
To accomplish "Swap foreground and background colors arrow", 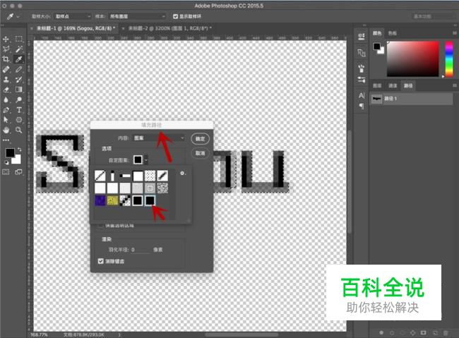I will [x=19, y=150].
